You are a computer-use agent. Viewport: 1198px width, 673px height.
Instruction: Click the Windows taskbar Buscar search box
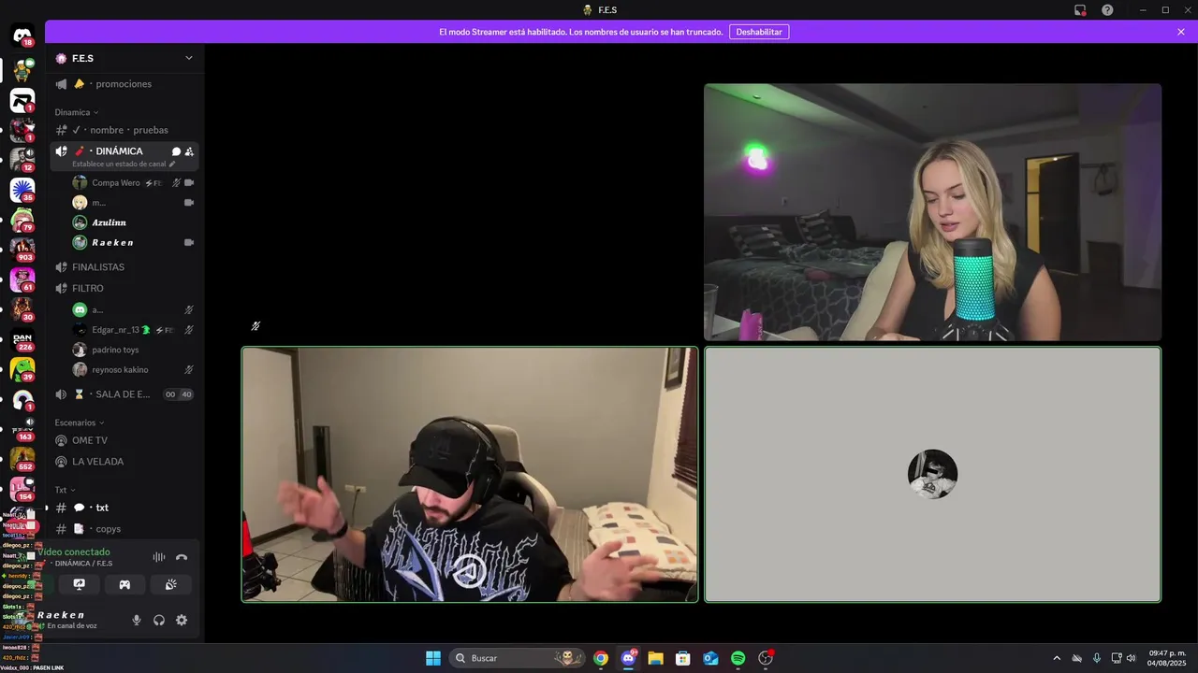pyautogui.click(x=518, y=658)
